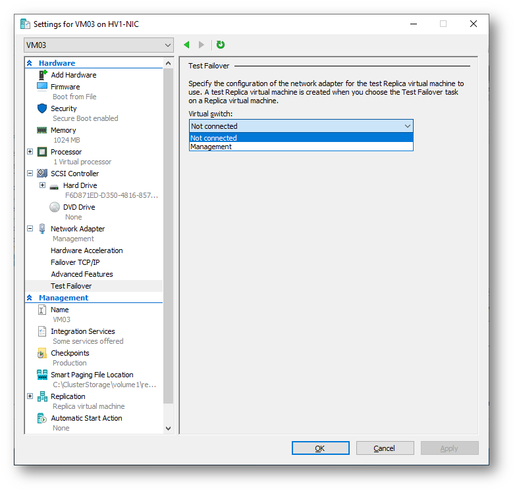Click the green refresh icon
The height and width of the screenshot is (493, 517).
pyautogui.click(x=221, y=45)
